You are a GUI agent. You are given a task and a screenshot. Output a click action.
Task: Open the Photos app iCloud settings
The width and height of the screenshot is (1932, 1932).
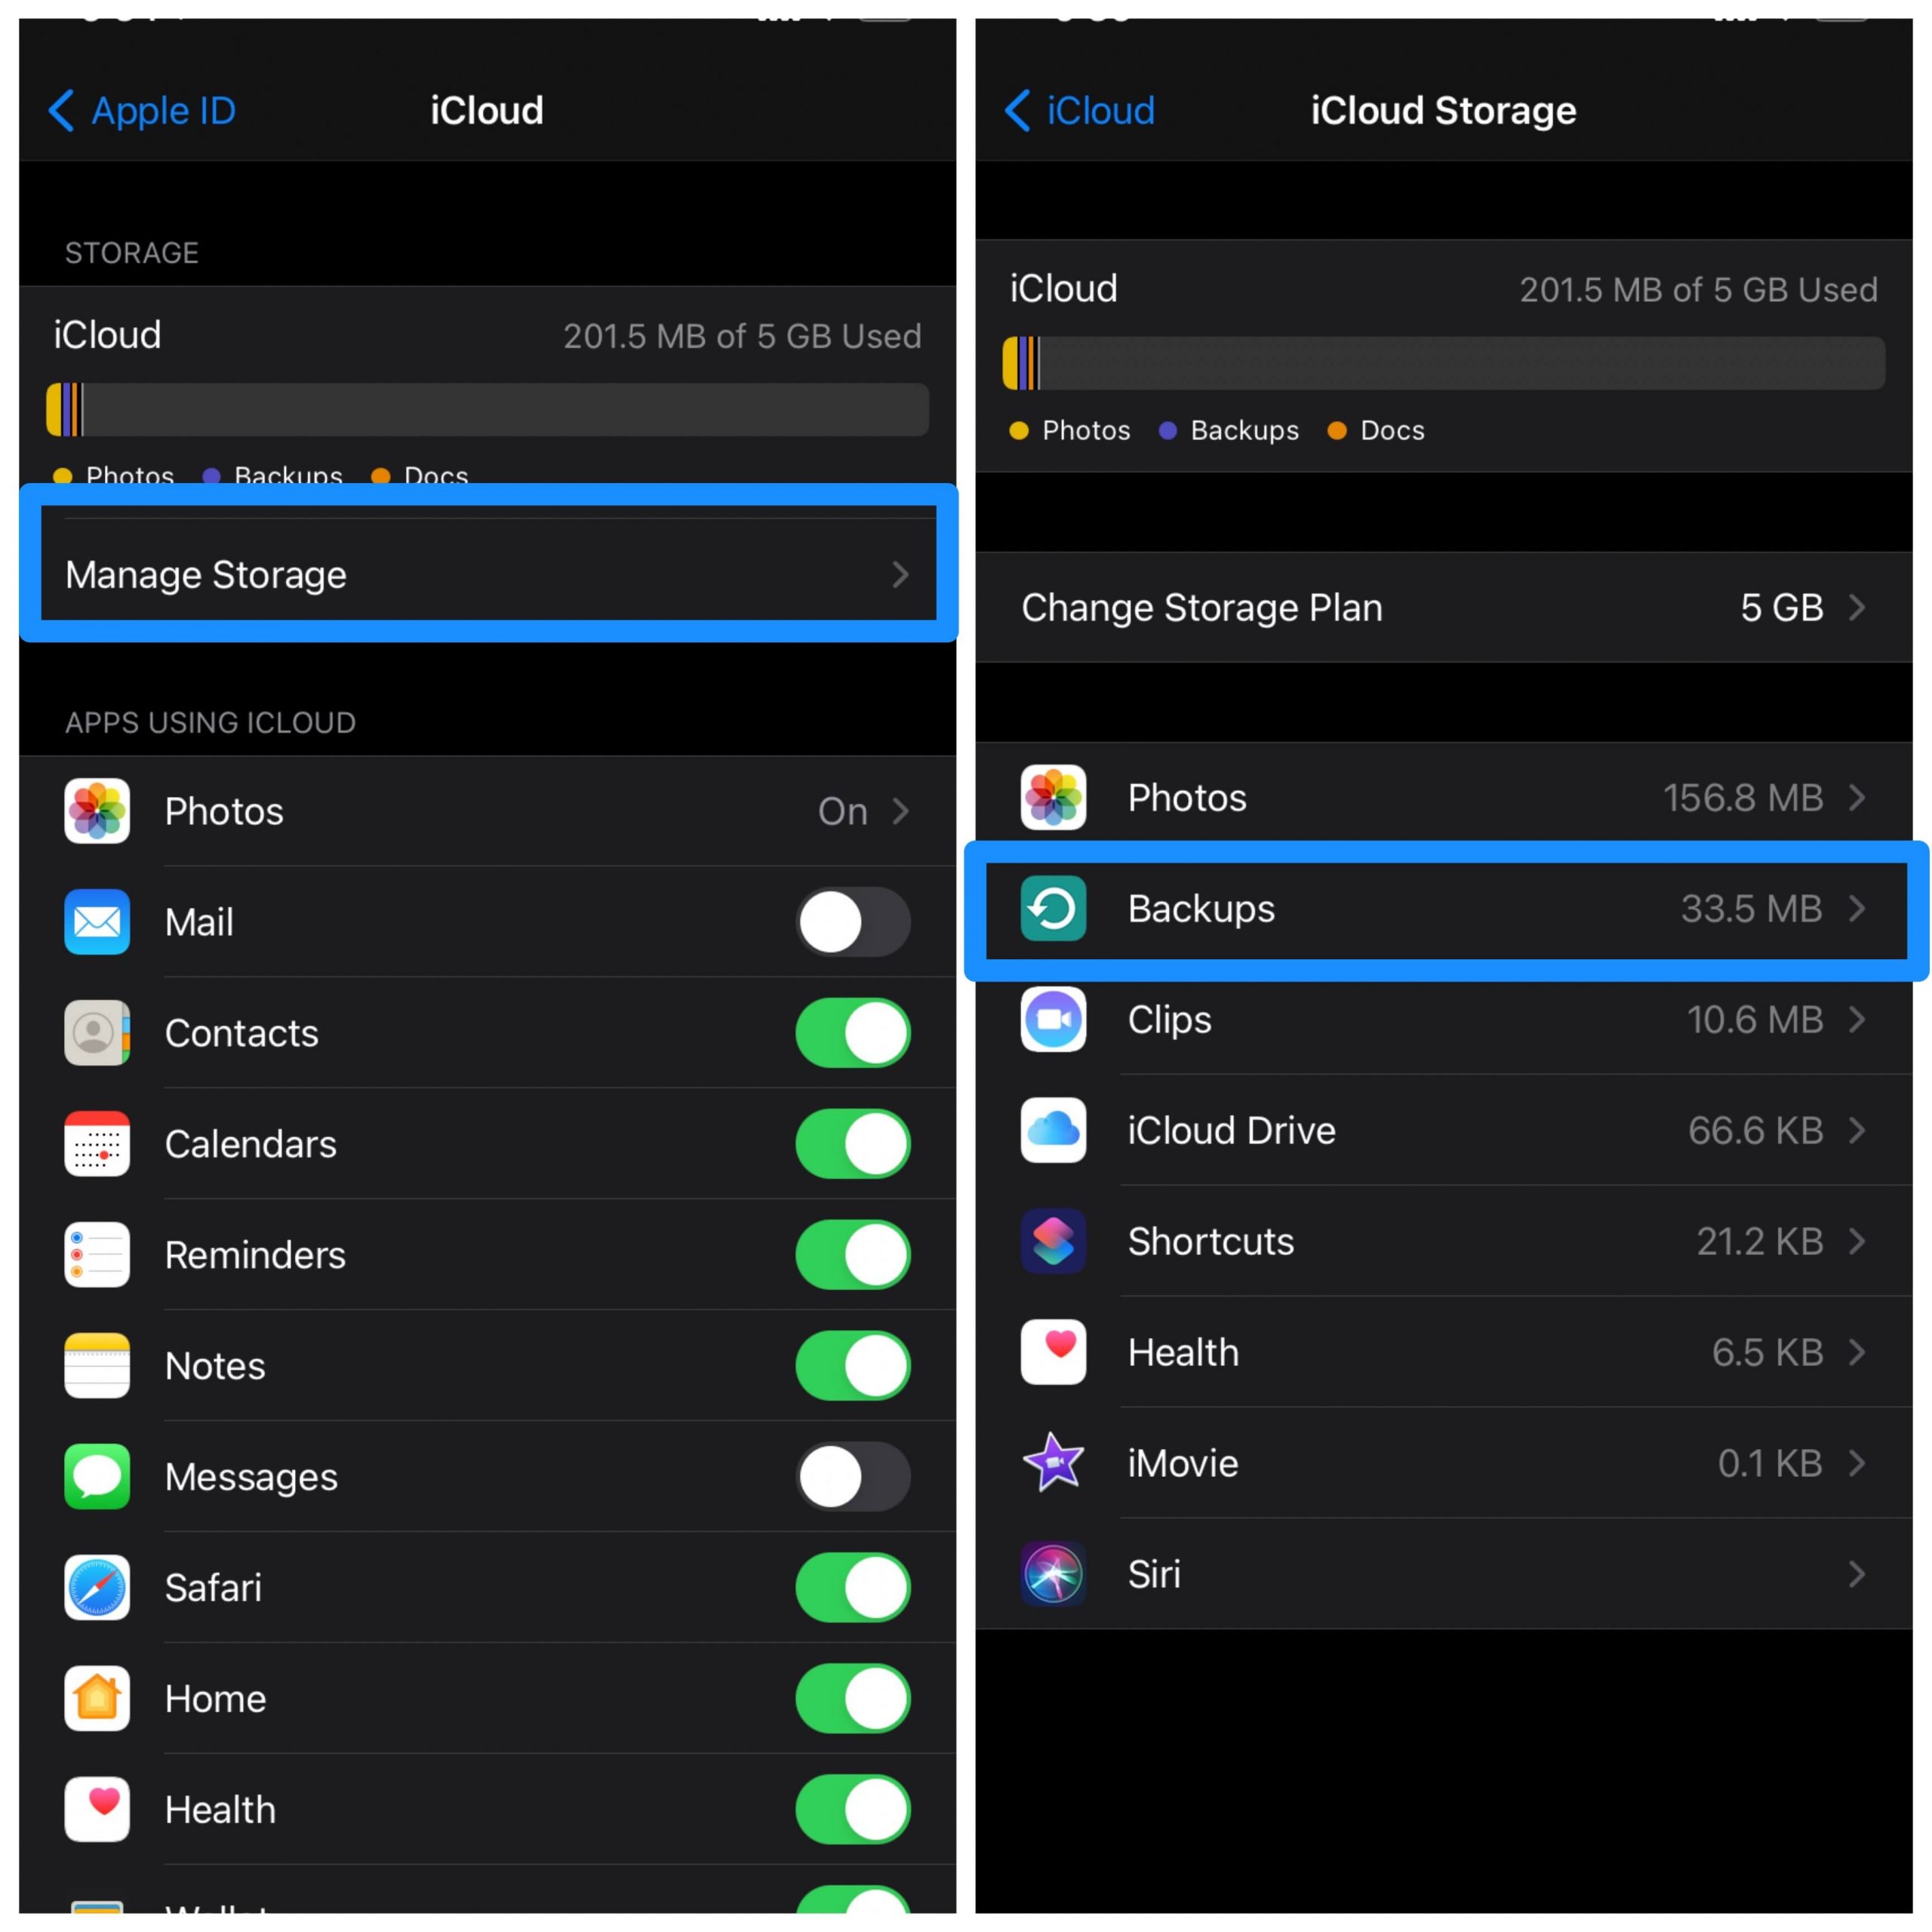pos(483,812)
